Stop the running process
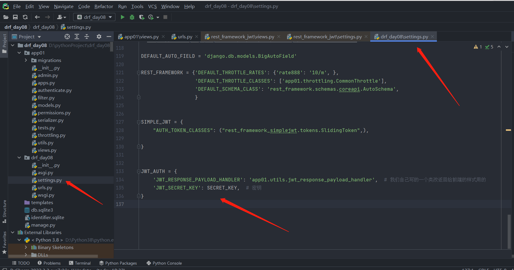The height and width of the screenshot is (270, 514). (x=165, y=17)
